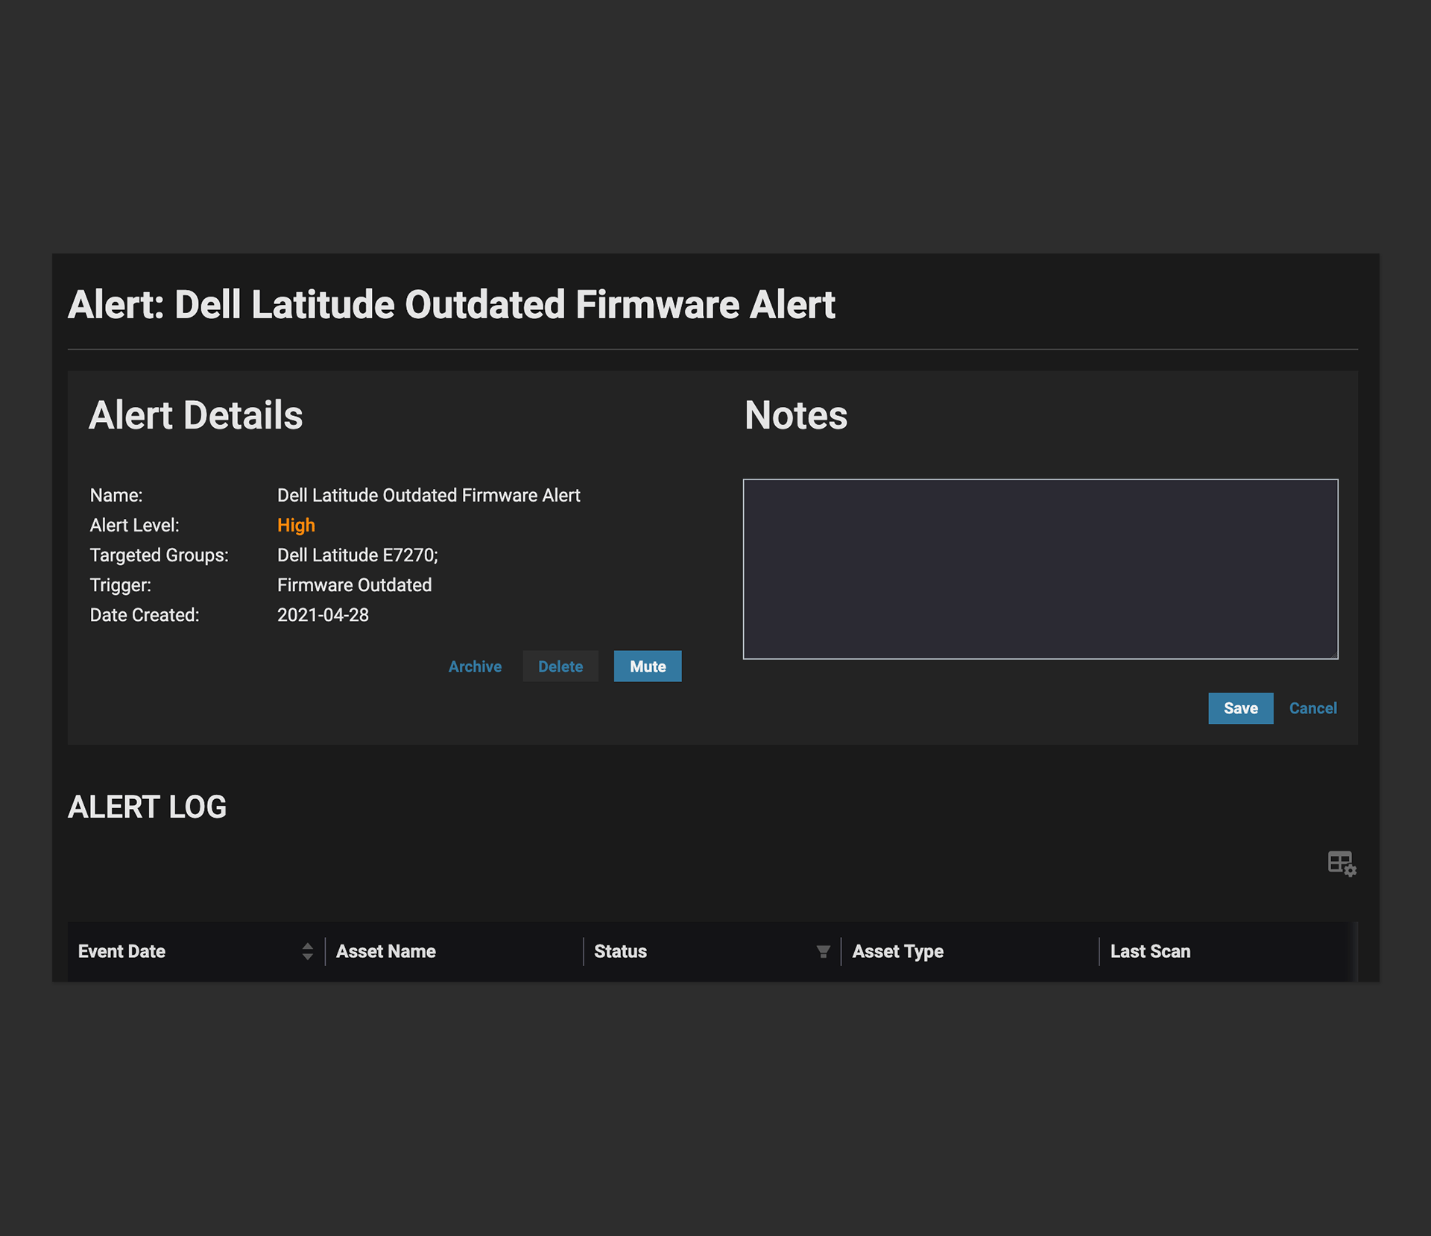The width and height of the screenshot is (1431, 1236).
Task: Click the Asset Type column header
Action: [x=897, y=951]
